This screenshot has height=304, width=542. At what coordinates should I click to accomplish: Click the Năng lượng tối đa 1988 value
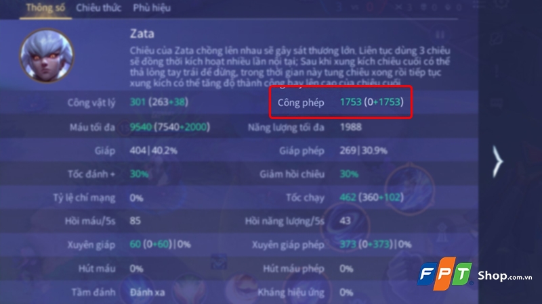click(350, 127)
